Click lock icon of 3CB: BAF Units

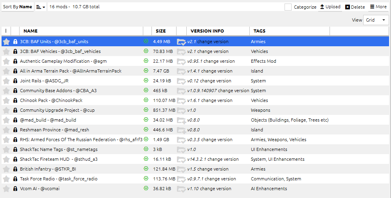coord(15,42)
